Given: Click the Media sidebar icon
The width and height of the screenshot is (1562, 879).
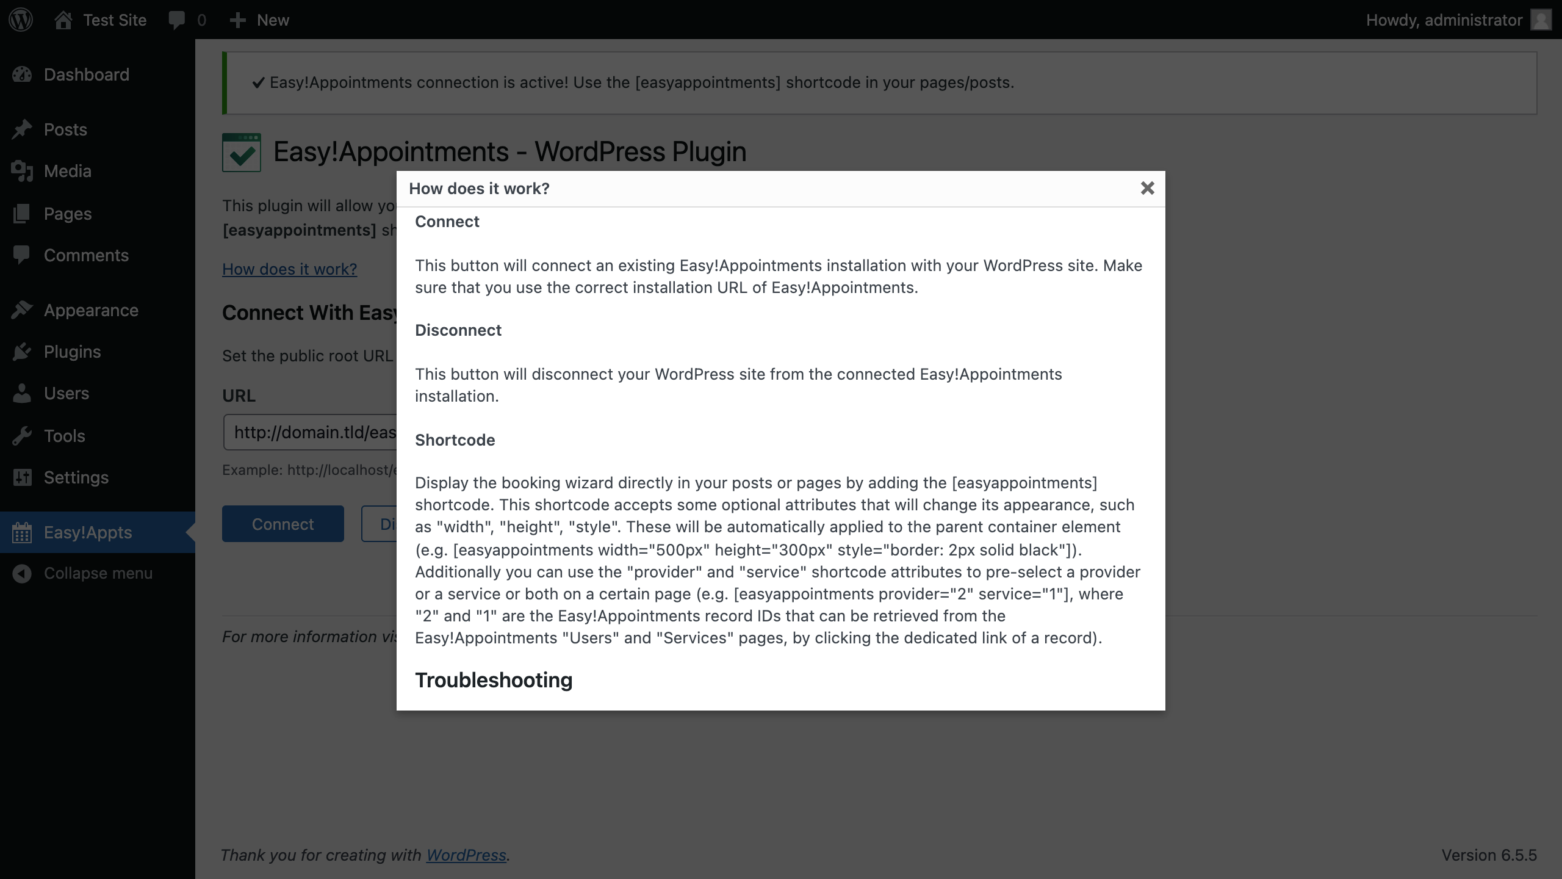Looking at the screenshot, I should click(21, 171).
